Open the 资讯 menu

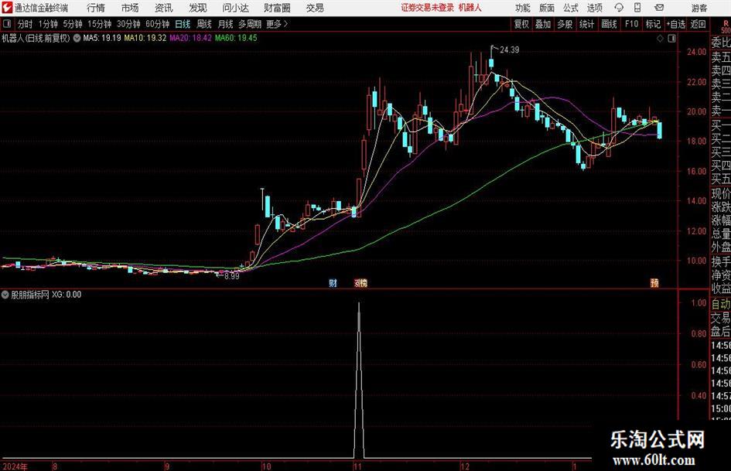[164, 8]
